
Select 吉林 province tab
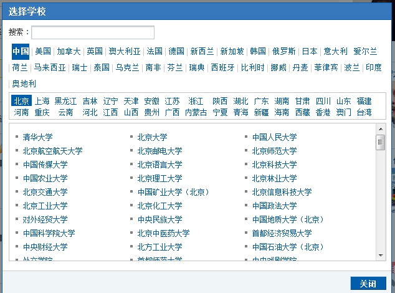tap(90, 101)
